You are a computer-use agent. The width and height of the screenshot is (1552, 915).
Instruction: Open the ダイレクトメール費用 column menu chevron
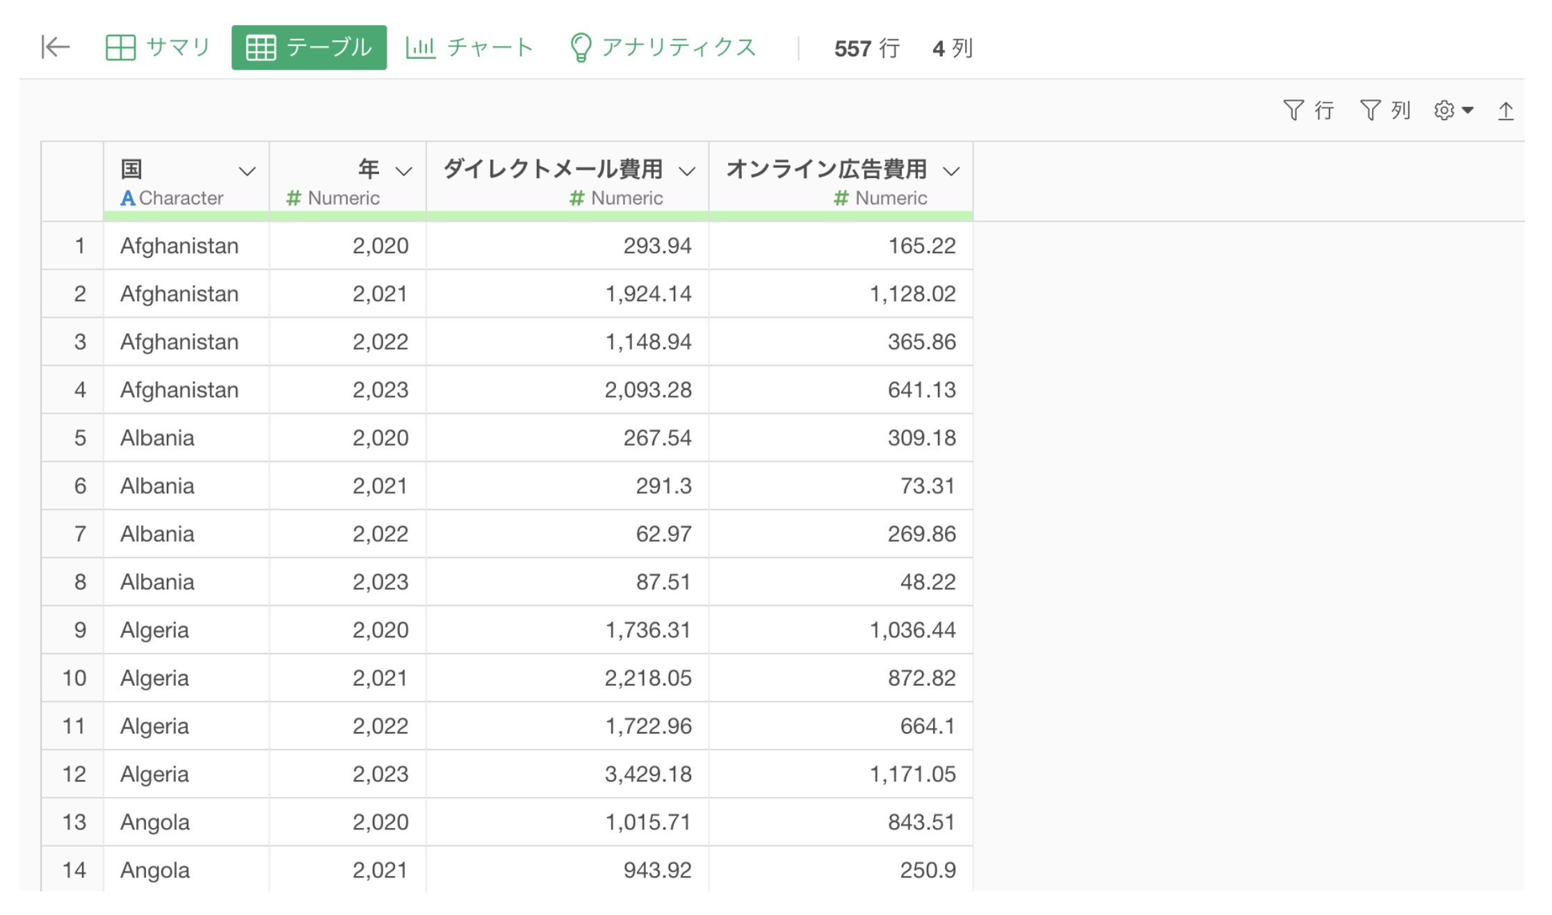click(687, 171)
